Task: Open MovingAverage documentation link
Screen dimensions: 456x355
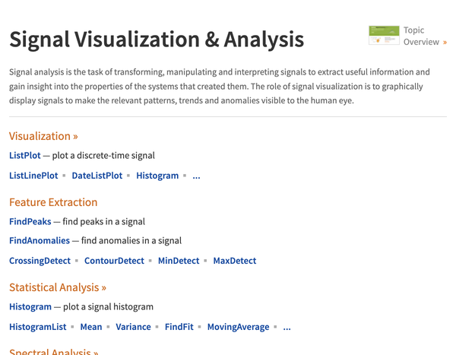Action: [x=238, y=327]
